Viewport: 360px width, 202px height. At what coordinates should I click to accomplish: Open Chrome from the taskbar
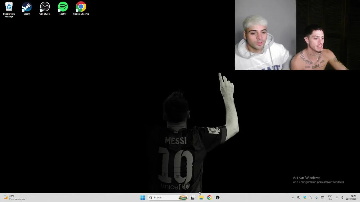point(209,198)
